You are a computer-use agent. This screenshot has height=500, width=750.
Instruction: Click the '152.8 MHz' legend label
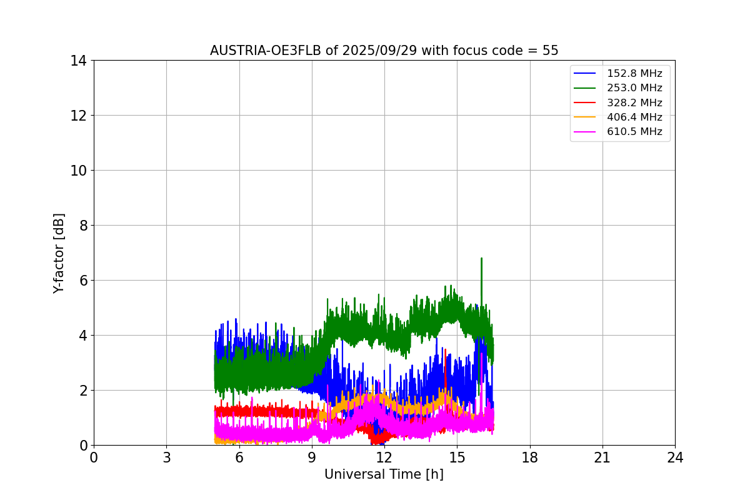634,74
